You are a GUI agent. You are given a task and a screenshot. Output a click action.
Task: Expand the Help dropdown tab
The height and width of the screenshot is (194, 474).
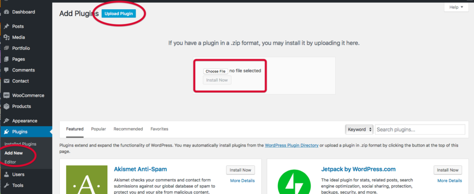(x=456, y=7)
